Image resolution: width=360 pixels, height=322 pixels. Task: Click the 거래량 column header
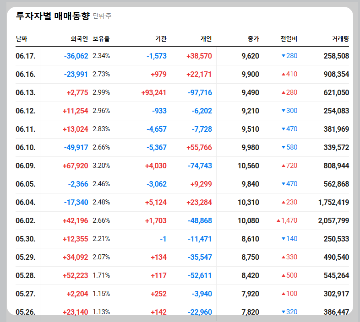coord(340,39)
